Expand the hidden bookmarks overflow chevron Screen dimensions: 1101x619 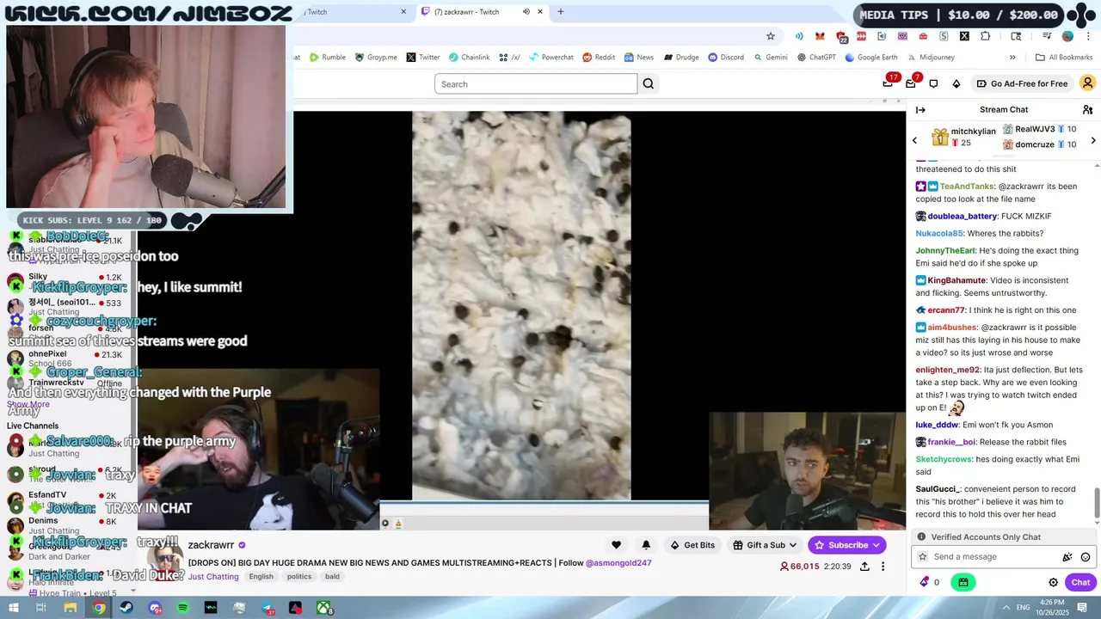[x=1012, y=58]
